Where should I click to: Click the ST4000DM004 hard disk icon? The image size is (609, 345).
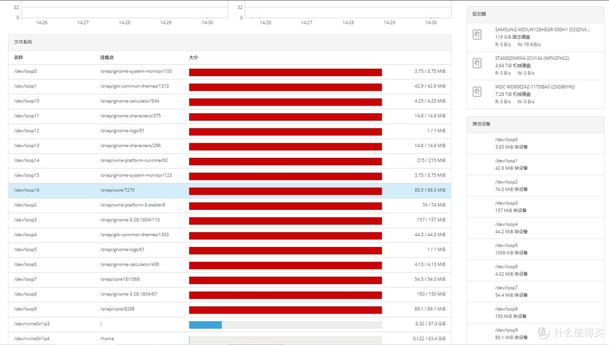coord(477,63)
